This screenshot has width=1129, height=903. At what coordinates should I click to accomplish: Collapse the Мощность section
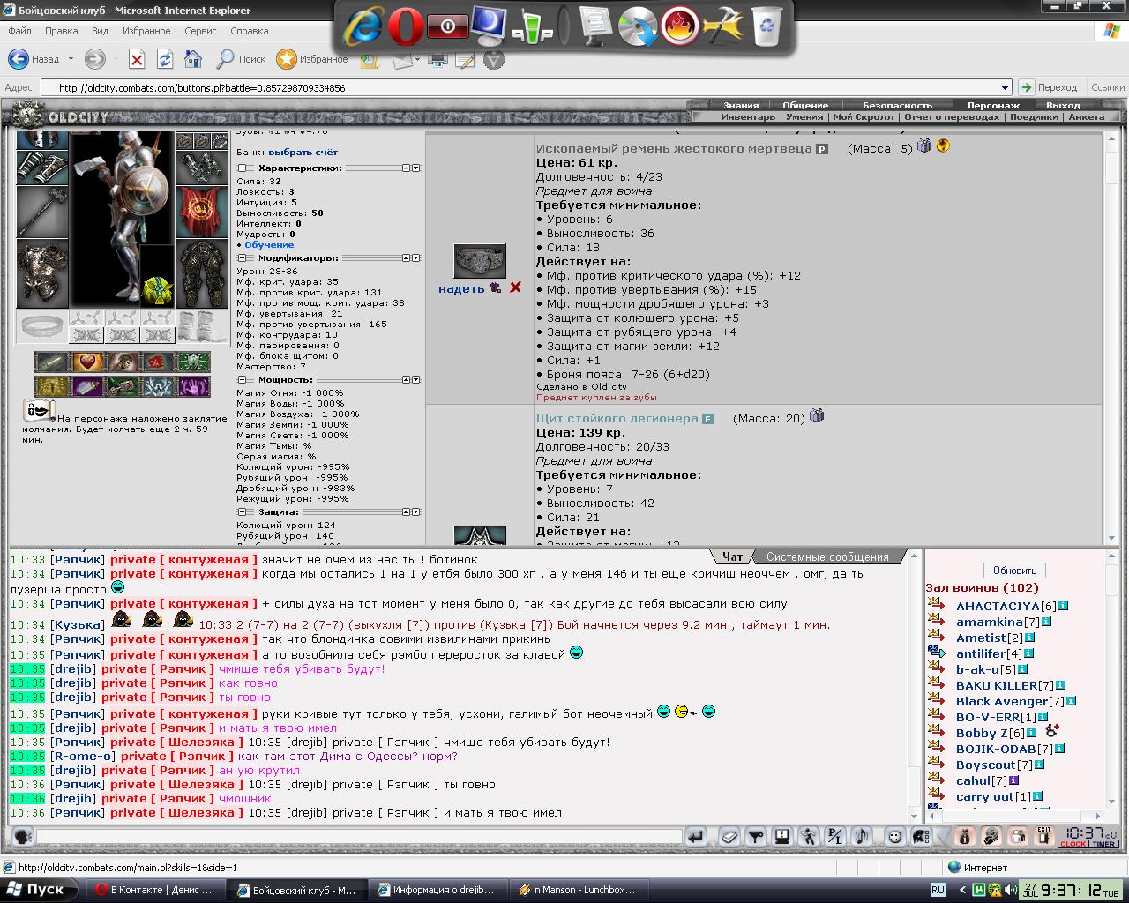[x=241, y=379]
